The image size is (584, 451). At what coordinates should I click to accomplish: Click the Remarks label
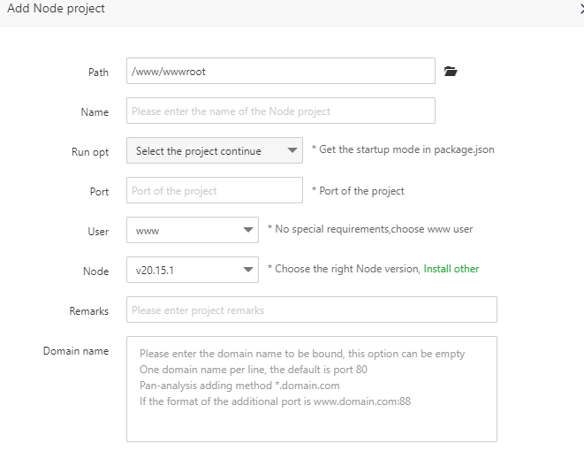point(88,311)
